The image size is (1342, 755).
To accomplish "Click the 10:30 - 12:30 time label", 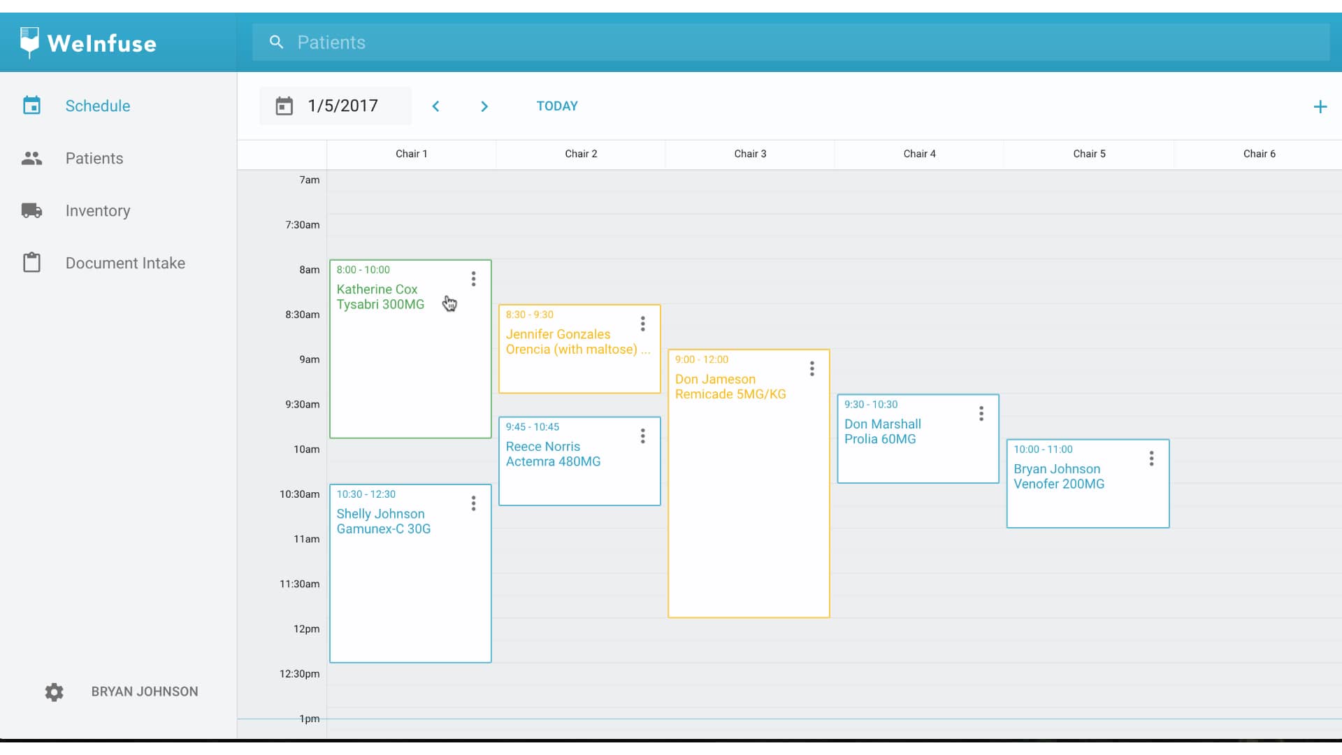I will pyautogui.click(x=366, y=494).
